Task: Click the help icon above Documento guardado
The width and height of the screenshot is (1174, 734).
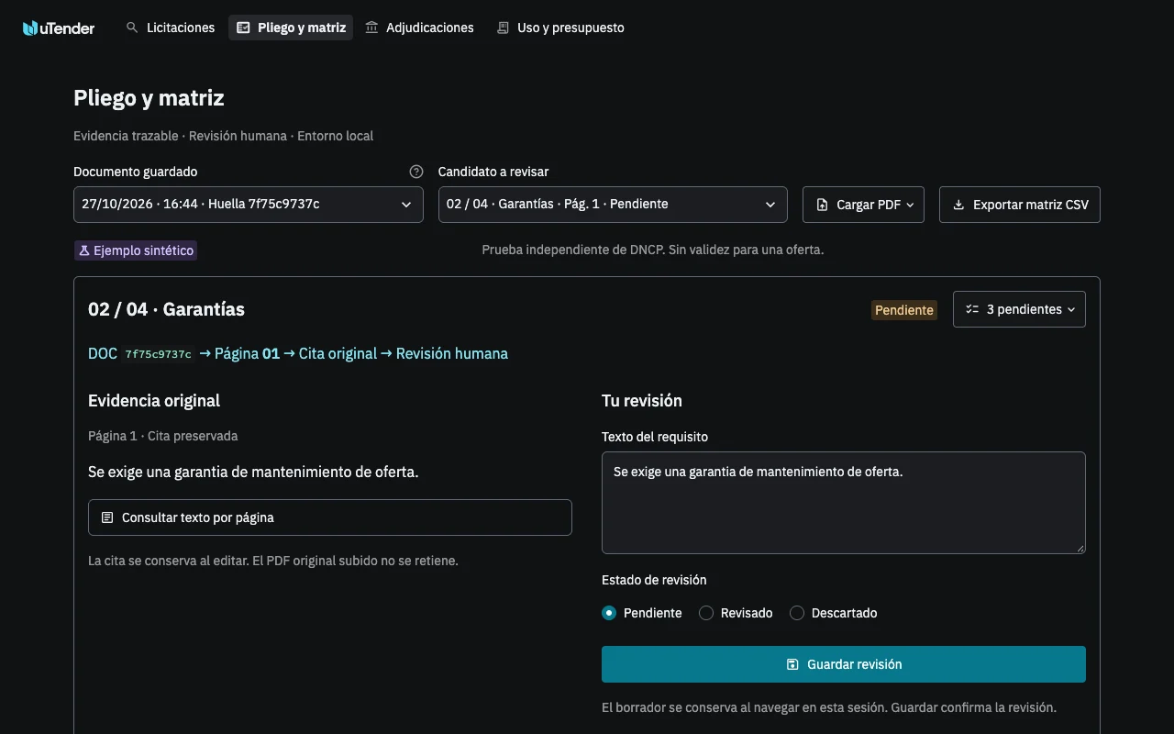Action: click(416, 172)
